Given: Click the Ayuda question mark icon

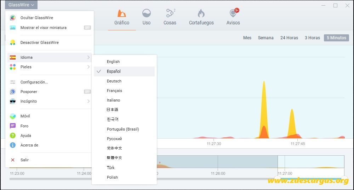Looking at the screenshot, I should click(x=13, y=136).
